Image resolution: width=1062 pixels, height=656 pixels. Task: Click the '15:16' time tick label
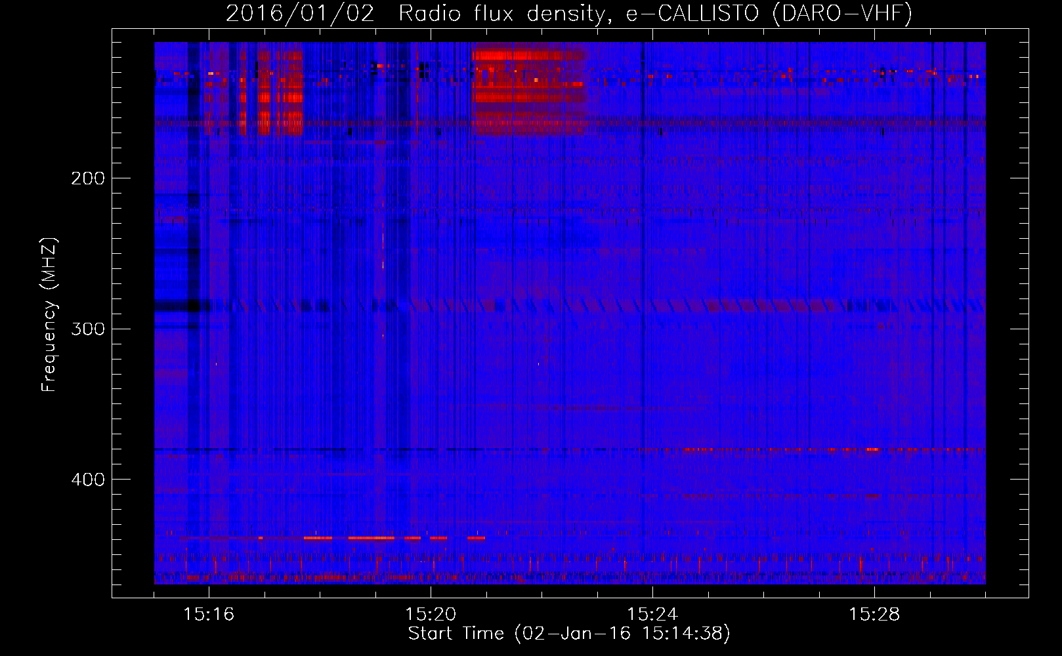tap(209, 614)
